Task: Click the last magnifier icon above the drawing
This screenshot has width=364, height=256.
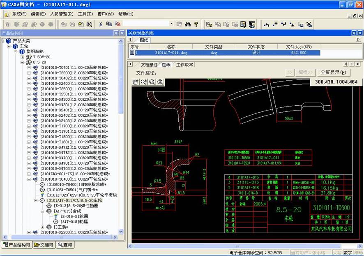Action: [x=160, y=82]
